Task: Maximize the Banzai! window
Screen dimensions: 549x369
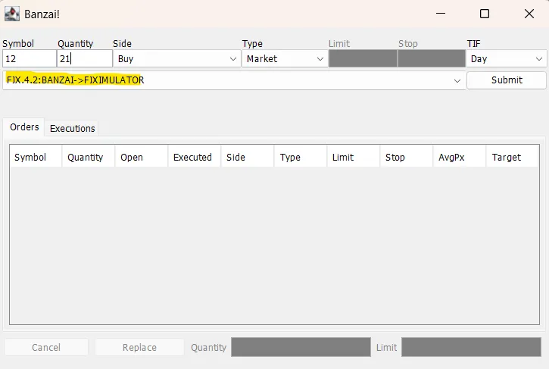Action: coord(485,14)
